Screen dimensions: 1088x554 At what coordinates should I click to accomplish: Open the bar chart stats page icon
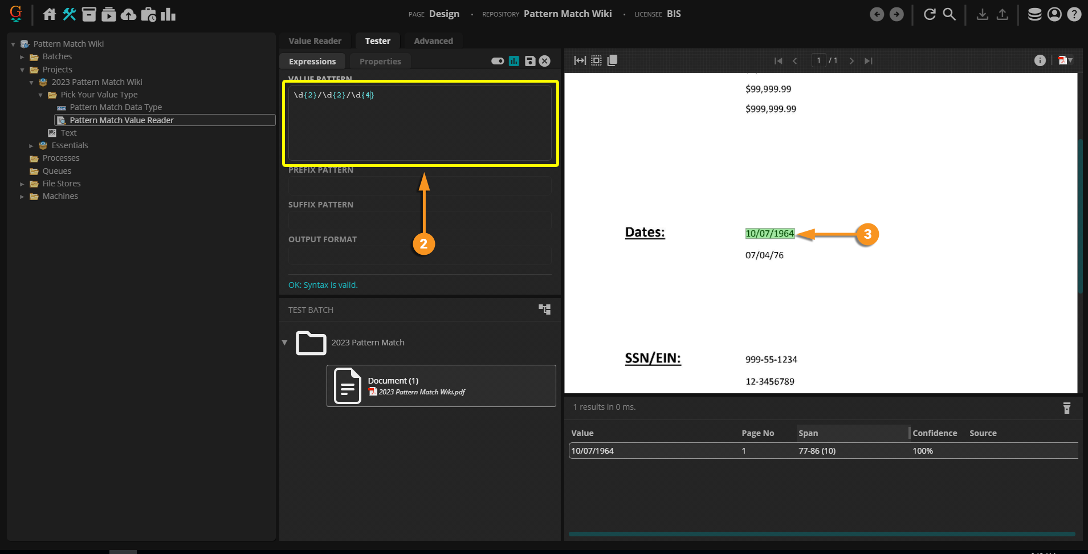(x=168, y=14)
